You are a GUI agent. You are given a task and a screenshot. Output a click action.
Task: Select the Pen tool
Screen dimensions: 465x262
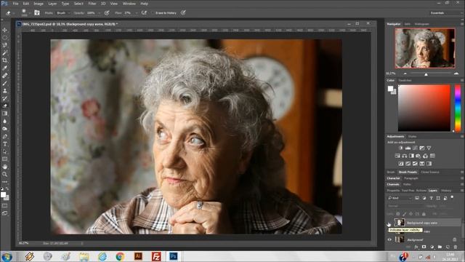coord(5,136)
